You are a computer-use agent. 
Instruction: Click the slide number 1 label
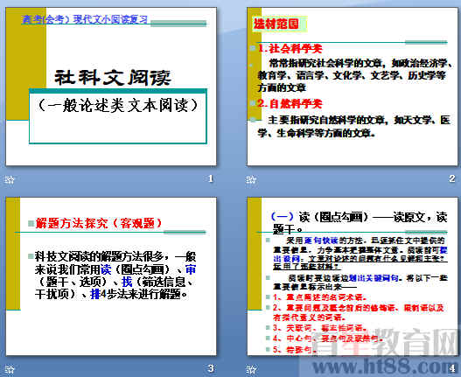coord(210,178)
